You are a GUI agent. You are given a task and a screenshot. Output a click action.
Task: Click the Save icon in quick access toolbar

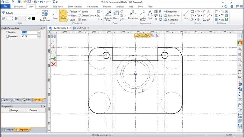pos(29,2)
